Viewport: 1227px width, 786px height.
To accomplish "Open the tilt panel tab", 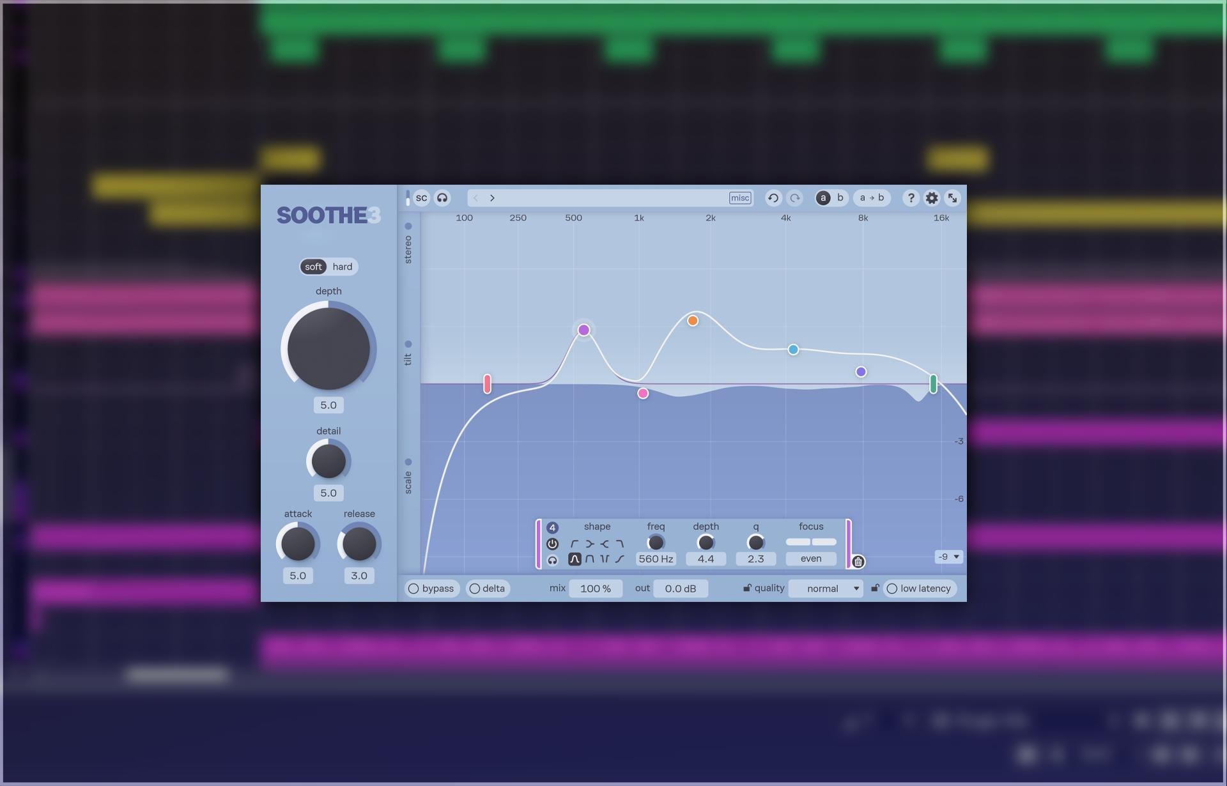I will [408, 353].
